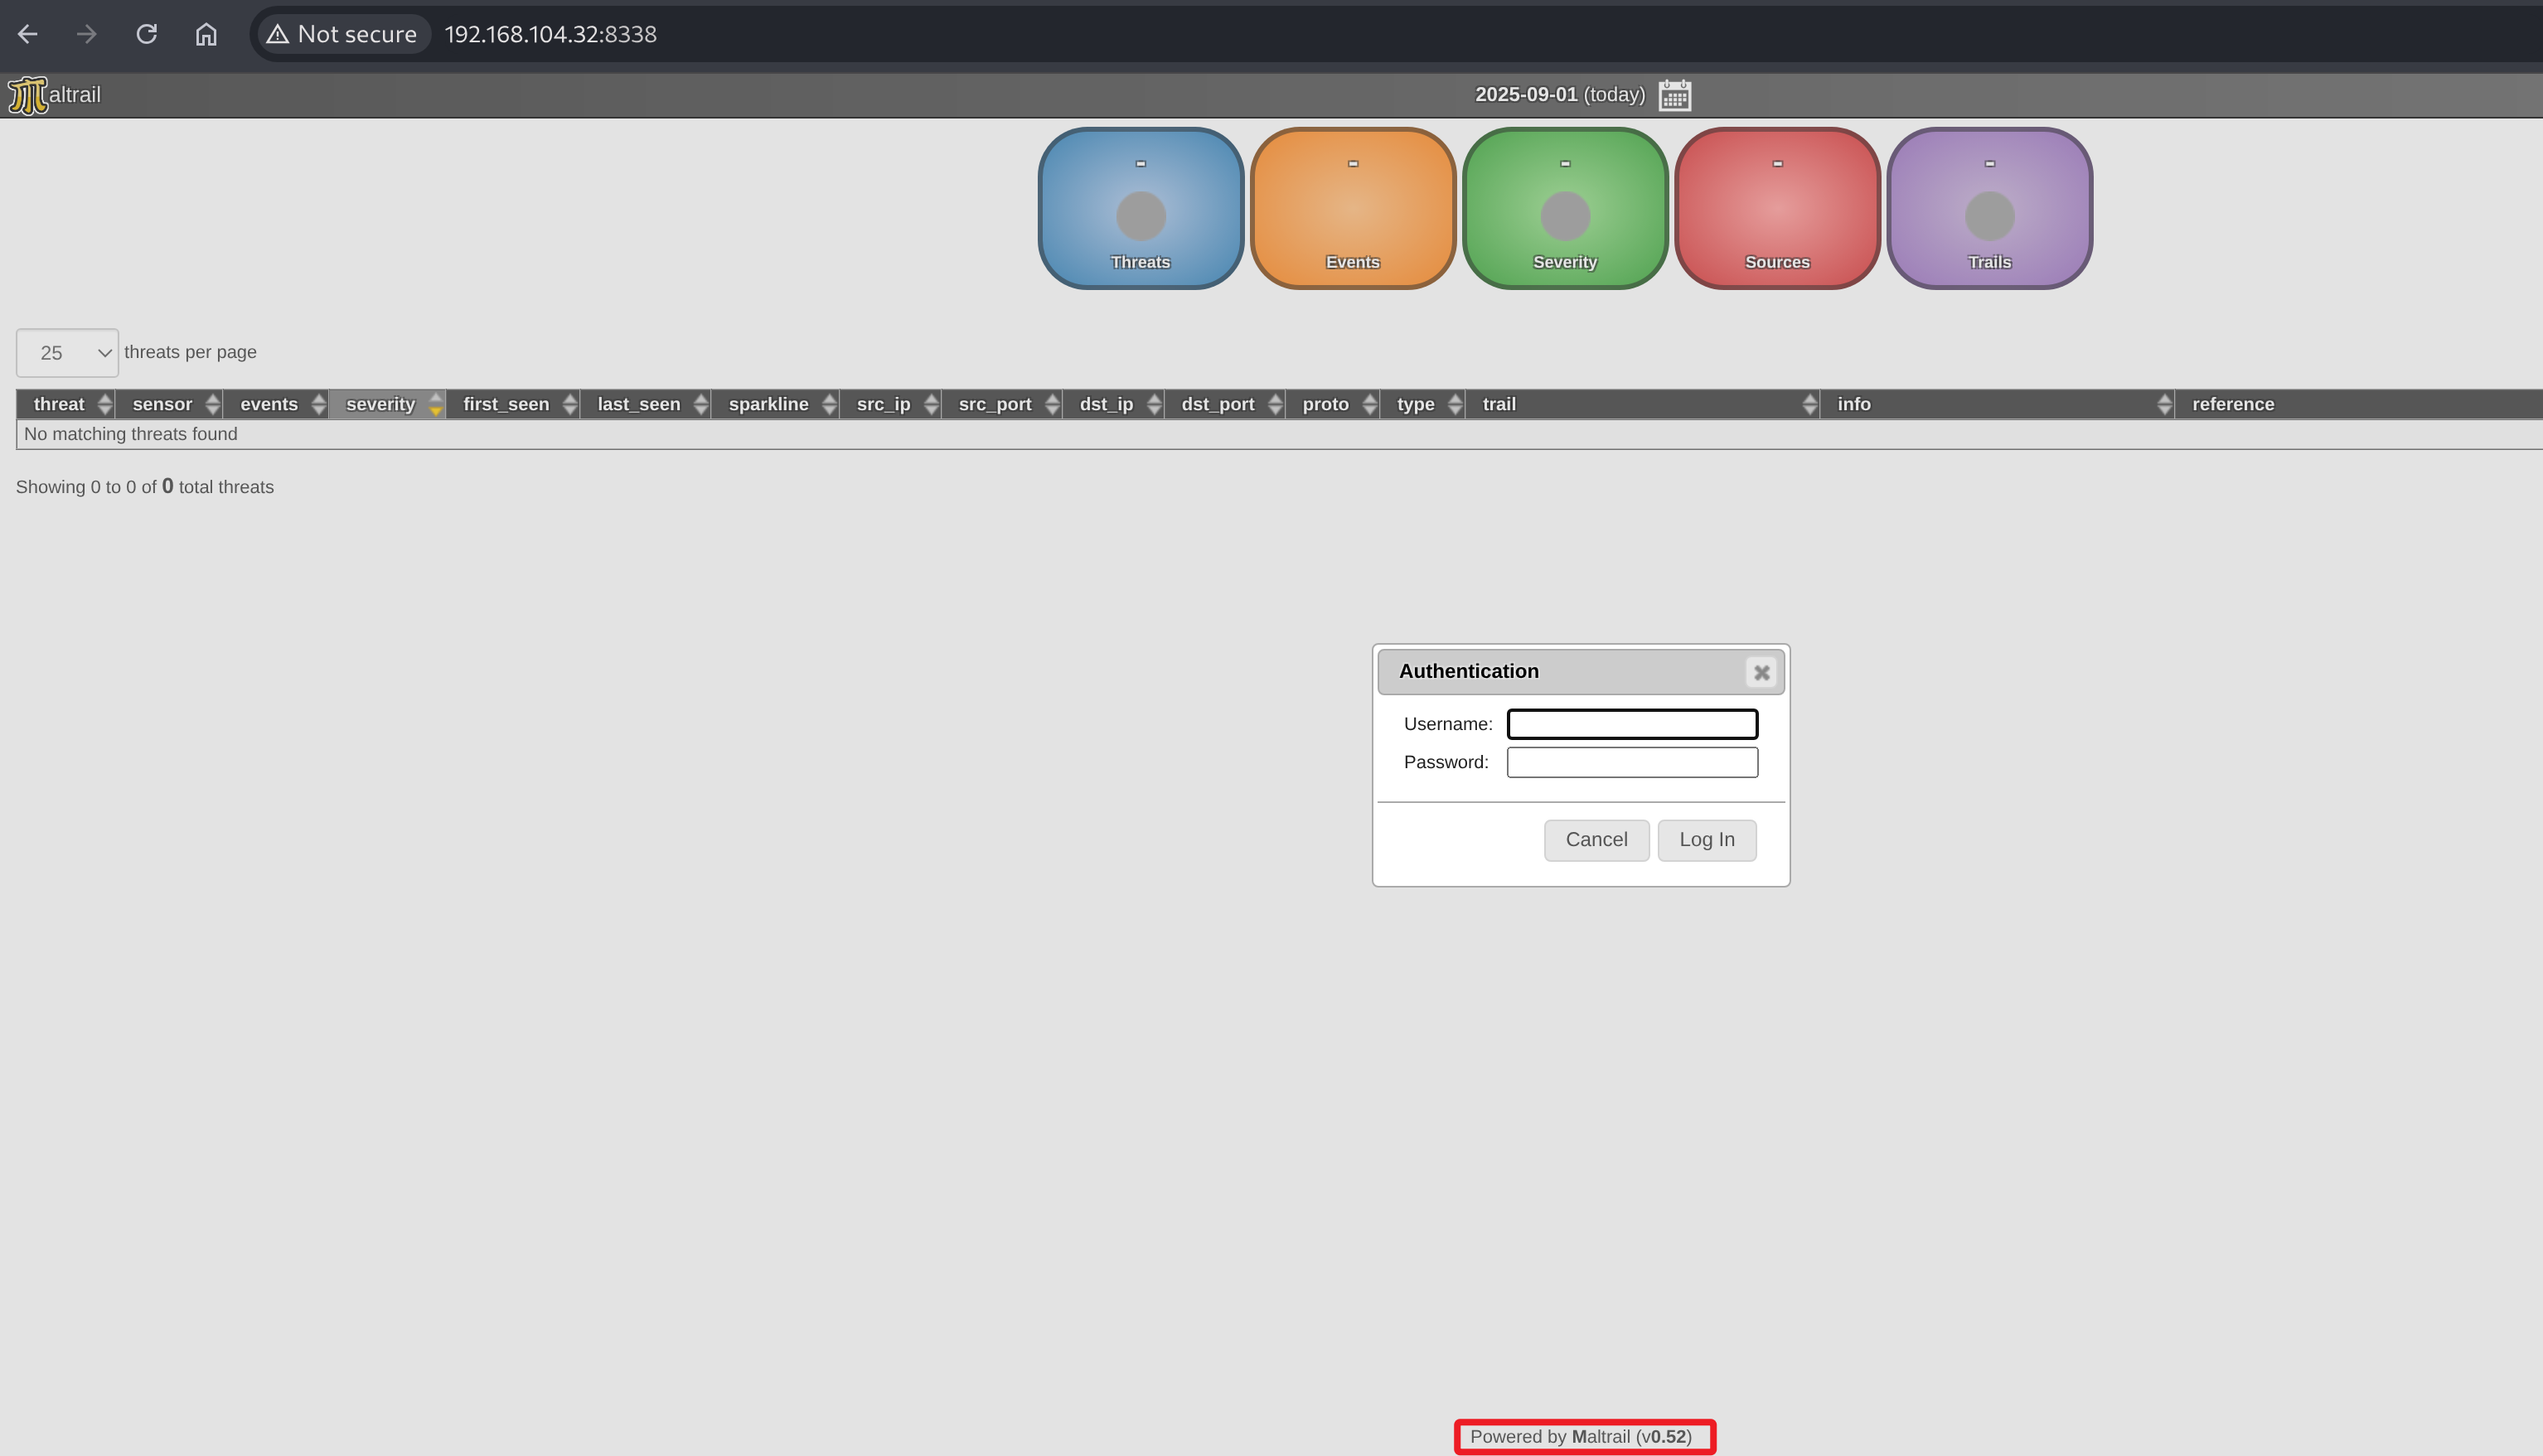Open the calendar date picker icon
The width and height of the screenshot is (2543, 1456).
click(1674, 95)
